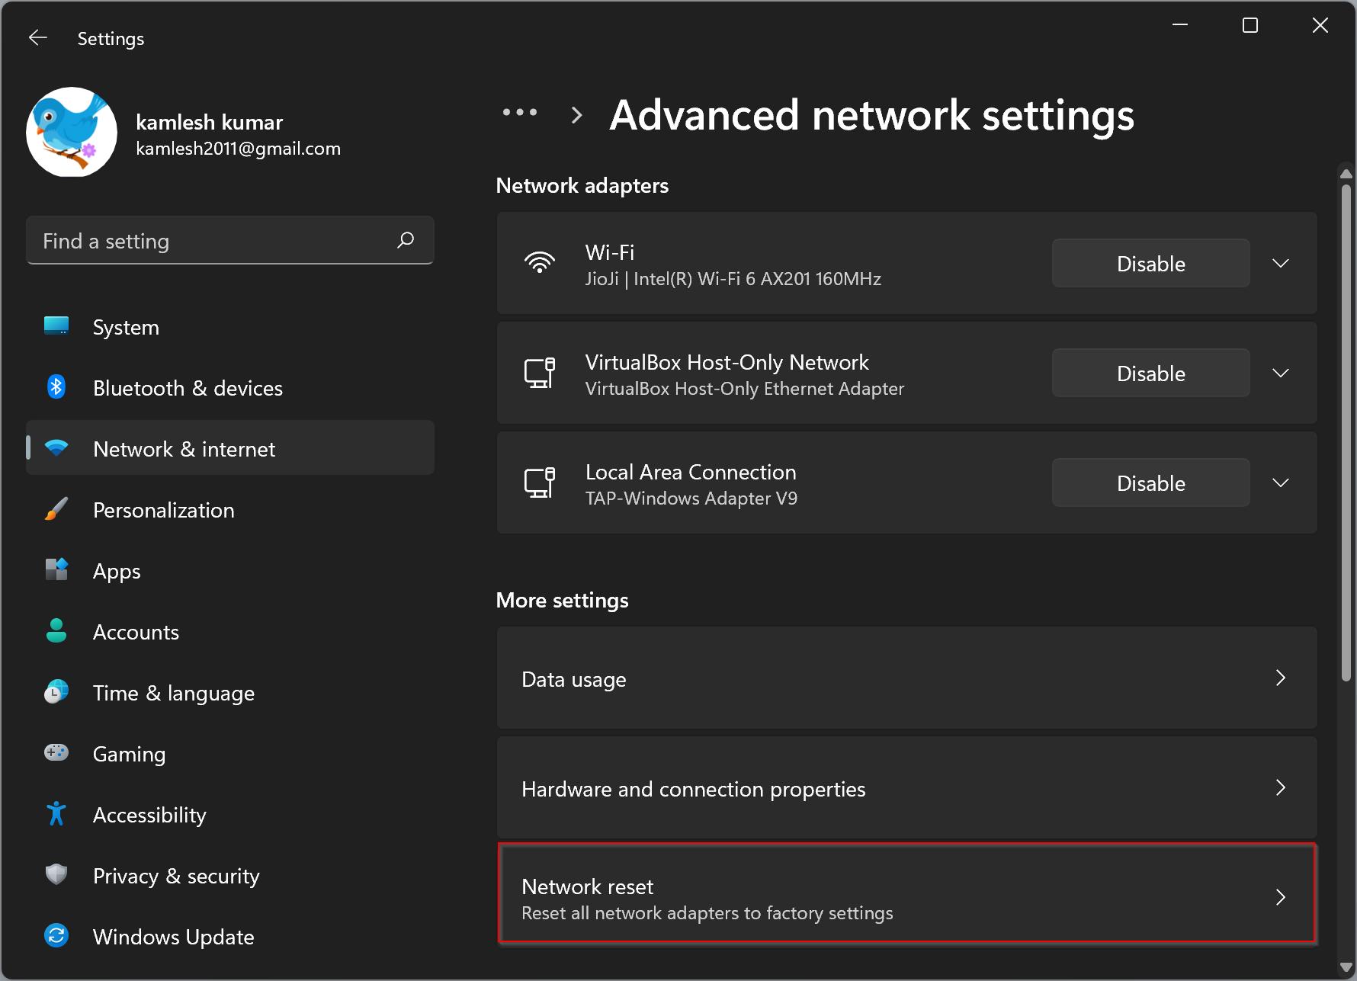Click the Windows Update icon
Viewport: 1357px width, 981px height.
(x=56, y=936)
